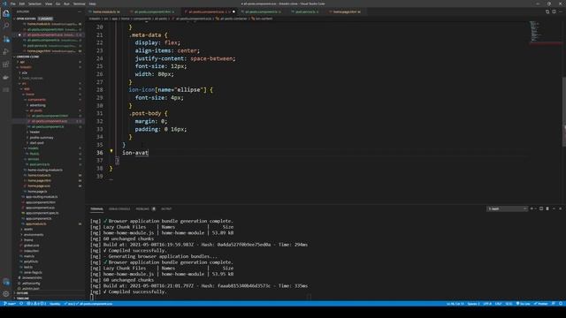
Task: Place cursor after ion-avat on line 36
Action: (x=149, y=153)
